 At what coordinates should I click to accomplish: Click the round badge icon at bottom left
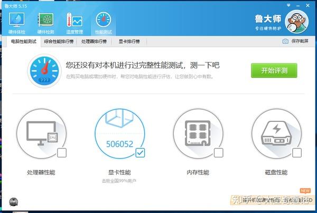point(13,202)
